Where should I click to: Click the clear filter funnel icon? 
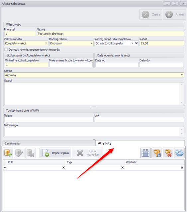pyautogui.click(x=168, y=153)
